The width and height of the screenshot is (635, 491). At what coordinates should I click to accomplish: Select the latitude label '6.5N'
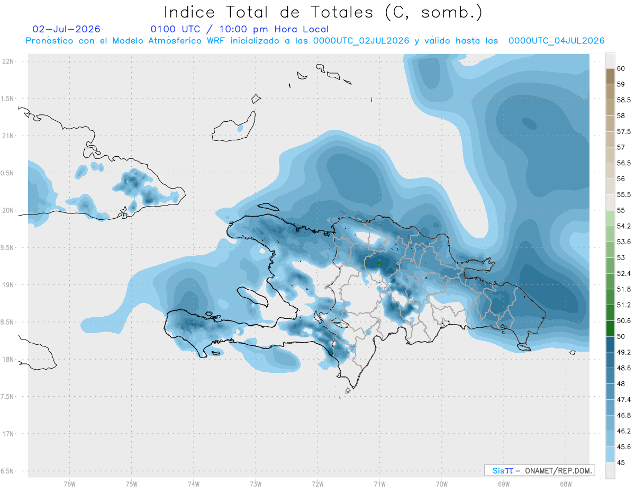(8, 471)
